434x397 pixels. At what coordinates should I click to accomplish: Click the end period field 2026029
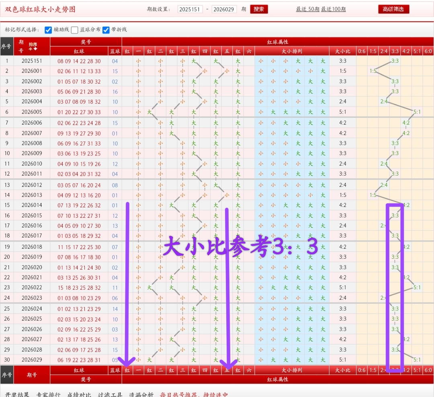pyautogui.click(x=224, y=9)
